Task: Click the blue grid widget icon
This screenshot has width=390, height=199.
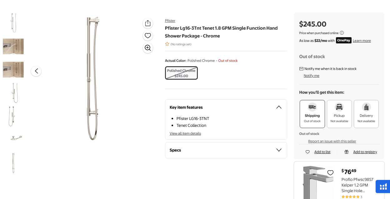Action: (383, 187)
